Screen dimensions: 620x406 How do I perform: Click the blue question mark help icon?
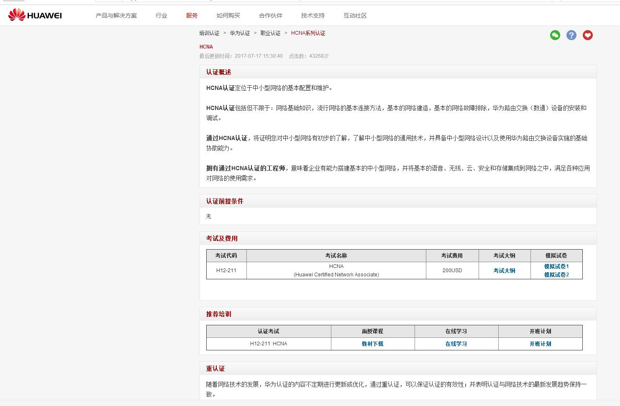pos(571,35)
